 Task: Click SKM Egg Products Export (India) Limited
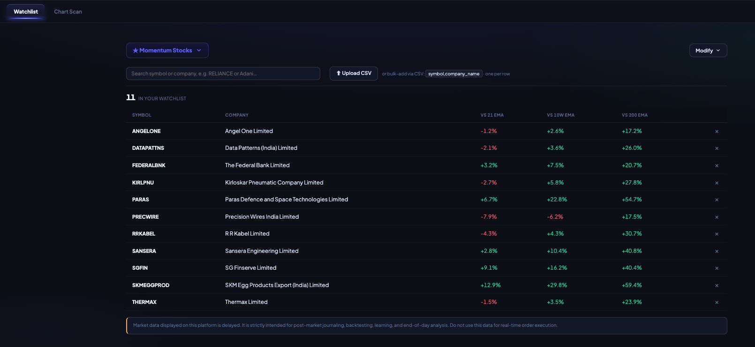pos(277,285)
